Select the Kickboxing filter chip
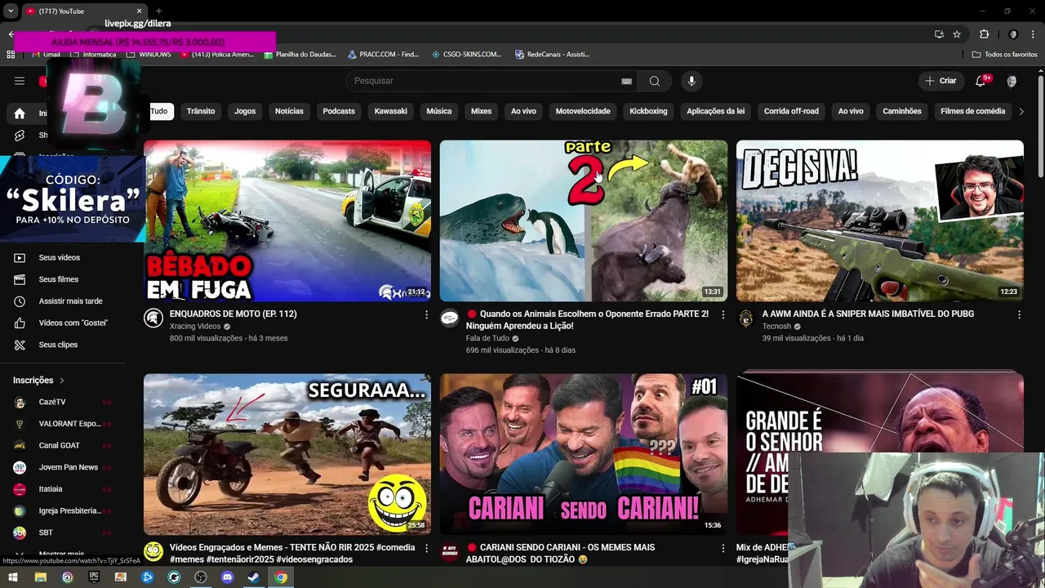The width and height of the screenshot is (1045, 588). click(x=648, y=111)
